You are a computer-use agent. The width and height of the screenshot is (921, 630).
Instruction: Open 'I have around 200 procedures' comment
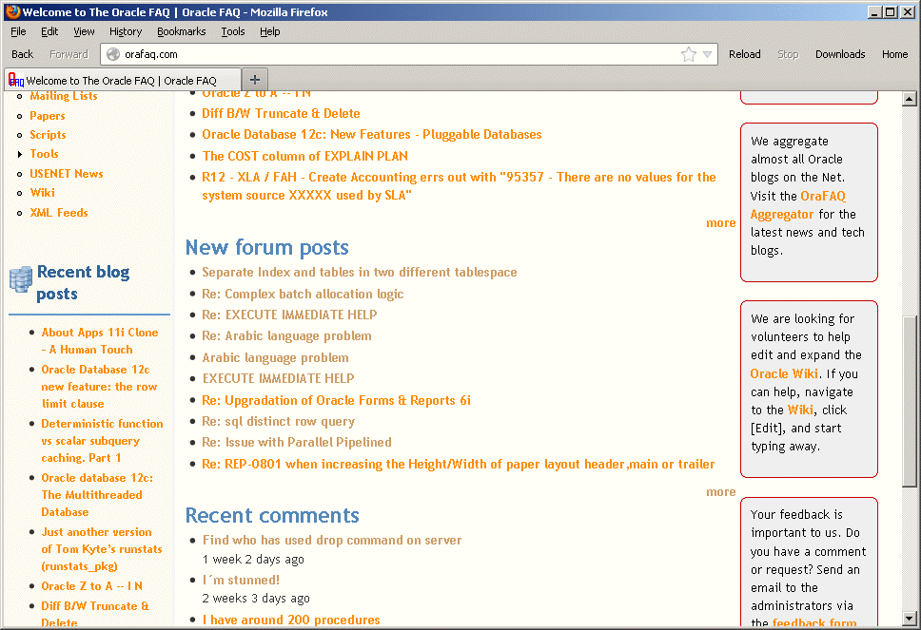coord(291,620)
